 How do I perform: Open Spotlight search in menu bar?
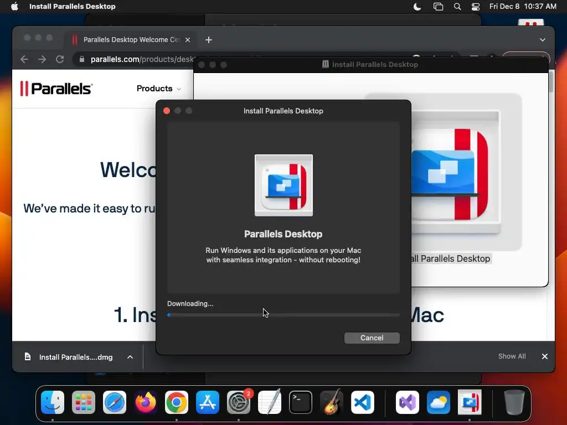point(457,7)
